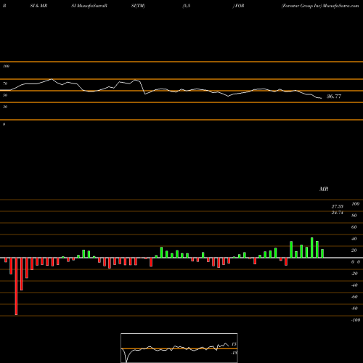
Task: Click the 24.74 value in the MR panel
Action: pos(338,213)
